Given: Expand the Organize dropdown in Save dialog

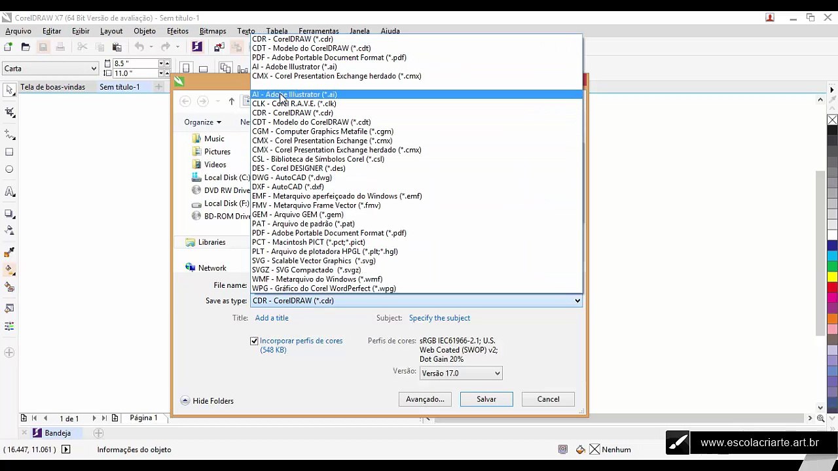Looking at the screenshot, I should (202, 122).
